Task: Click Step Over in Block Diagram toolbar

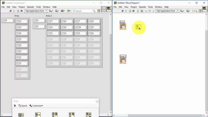Action: [x=149, y=11]
